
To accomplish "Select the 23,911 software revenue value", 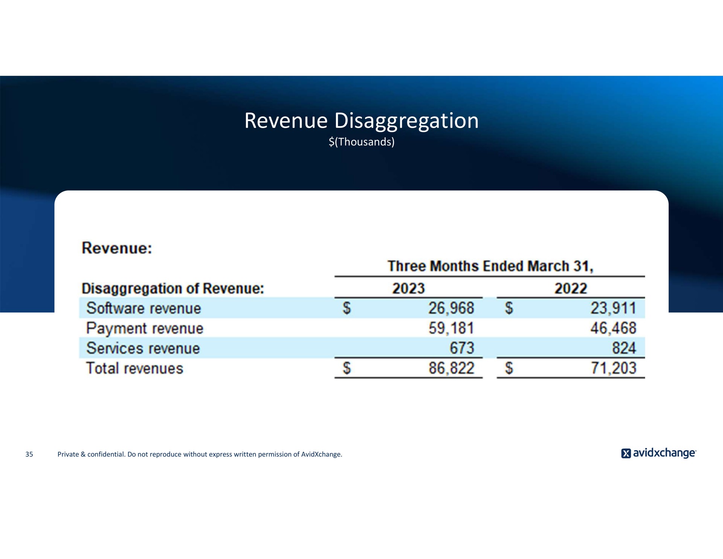I will [x=613, y=308].
